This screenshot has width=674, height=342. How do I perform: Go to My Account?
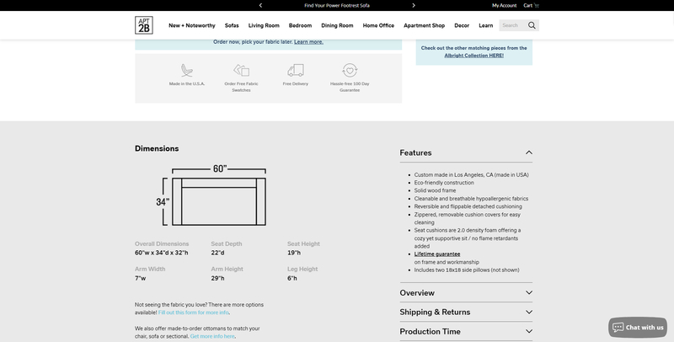504,5
